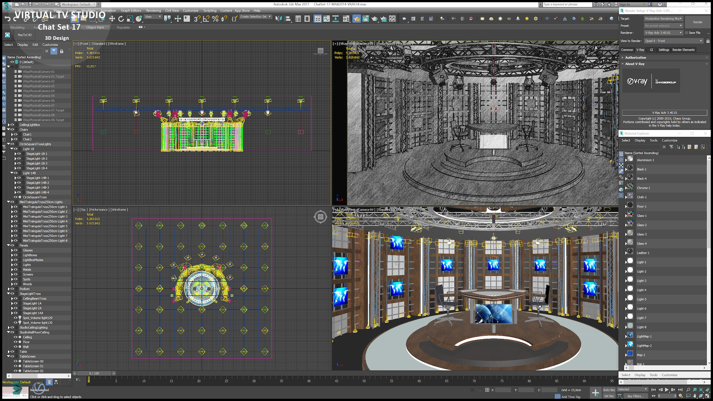This screenshot has height=401, width=713.
Task: Activate the Rotate tool in toolbar
Action: click(x=121, y=19)
